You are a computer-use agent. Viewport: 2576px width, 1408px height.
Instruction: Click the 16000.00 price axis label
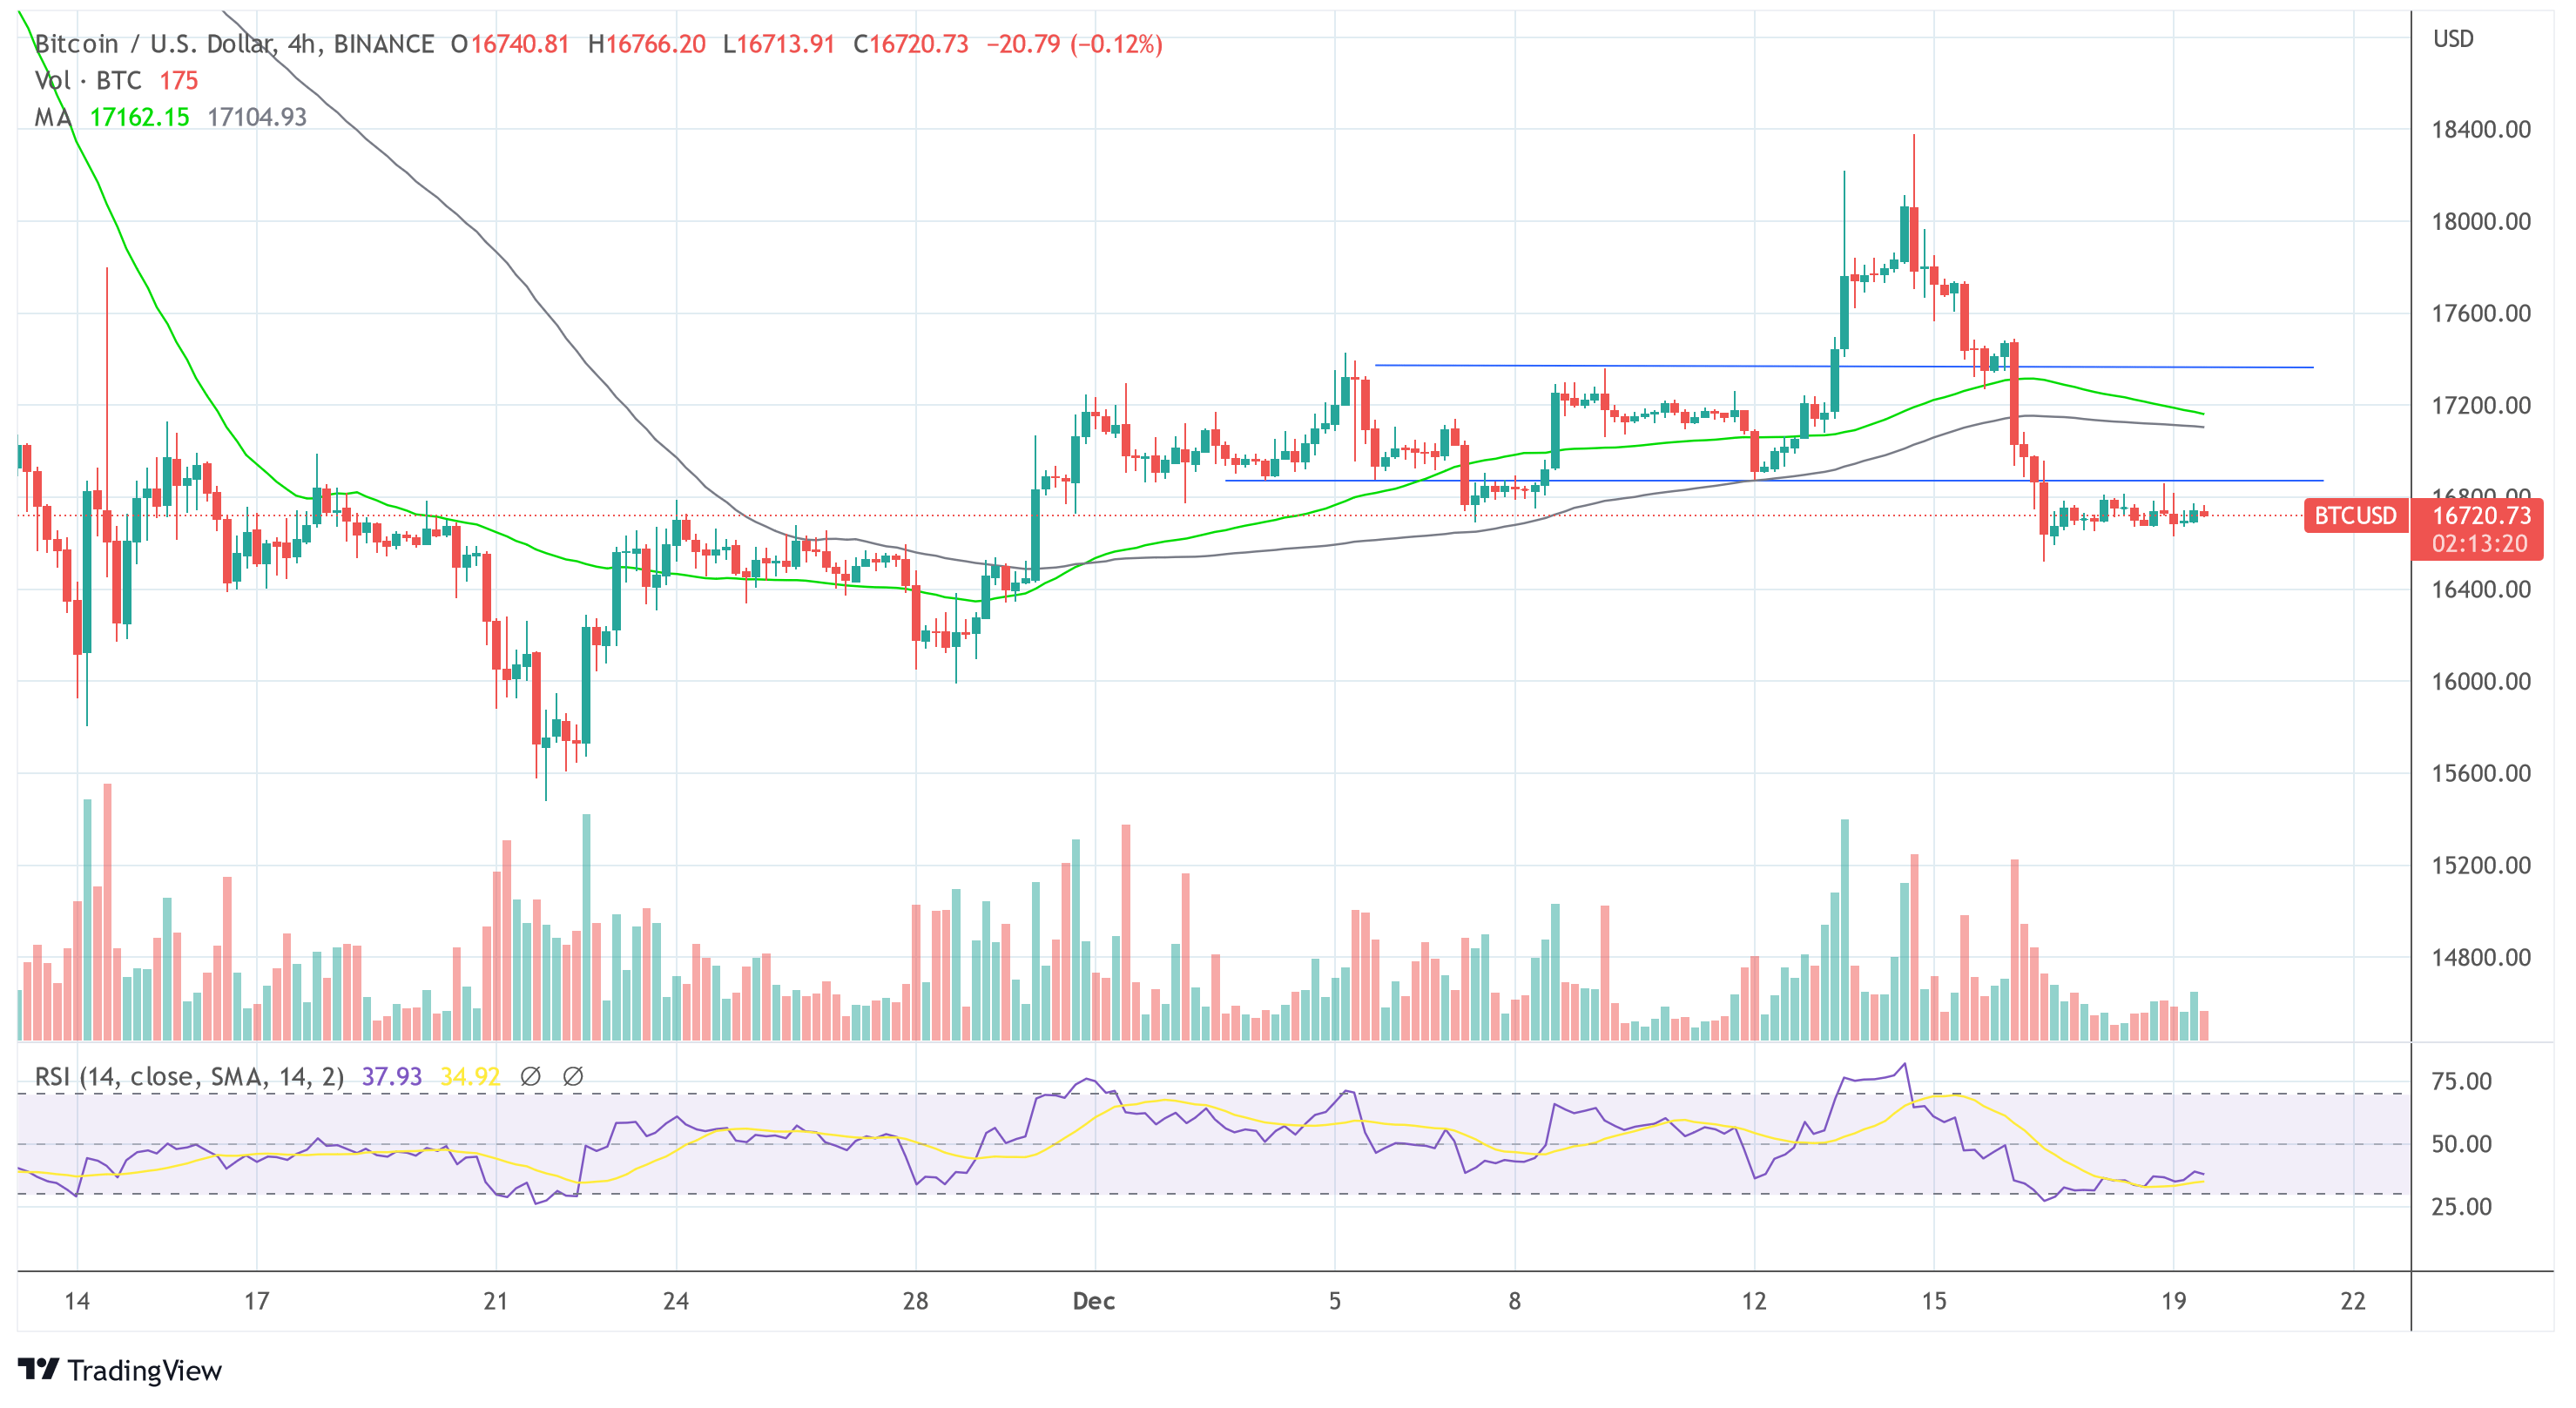2481,681
